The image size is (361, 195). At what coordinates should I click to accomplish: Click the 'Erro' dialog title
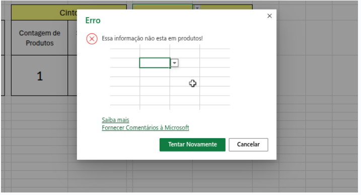(x=93, y=21)
